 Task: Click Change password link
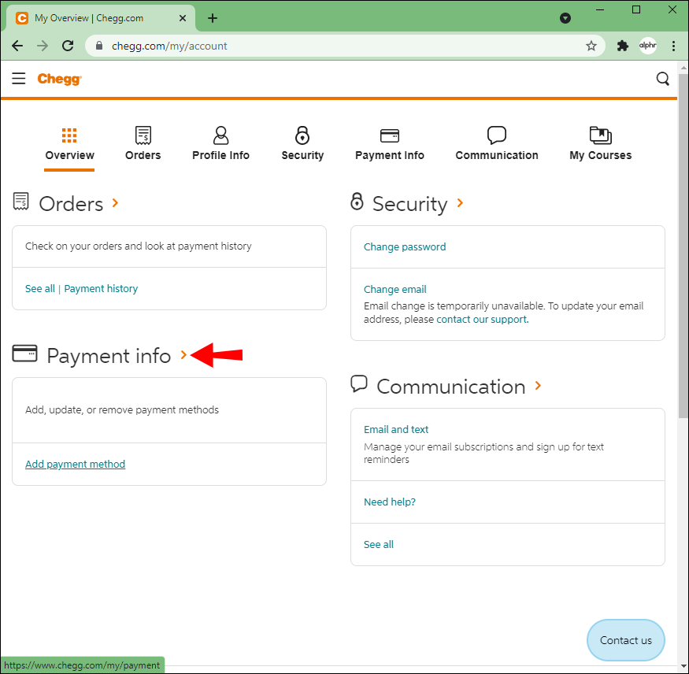coord(405,247)
